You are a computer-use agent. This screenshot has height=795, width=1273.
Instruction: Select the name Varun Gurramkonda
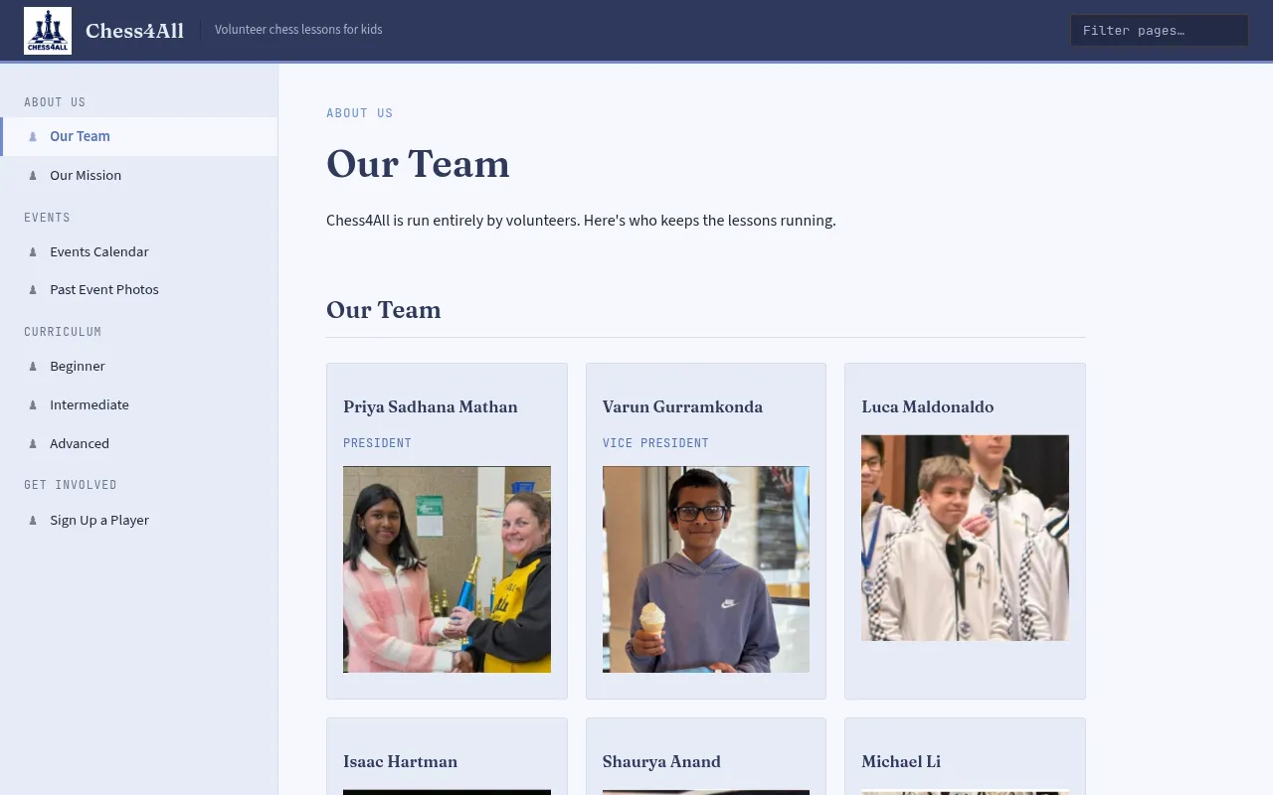(x=682, y=406)
